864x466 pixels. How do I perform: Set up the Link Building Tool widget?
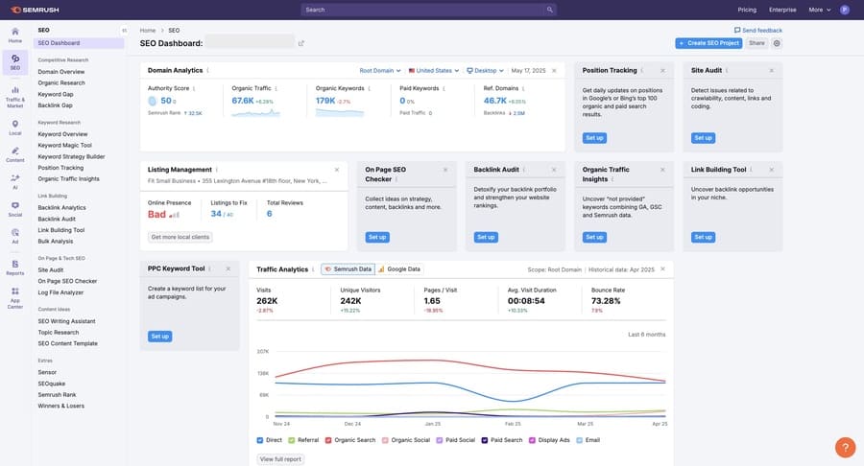coord(703,237)
